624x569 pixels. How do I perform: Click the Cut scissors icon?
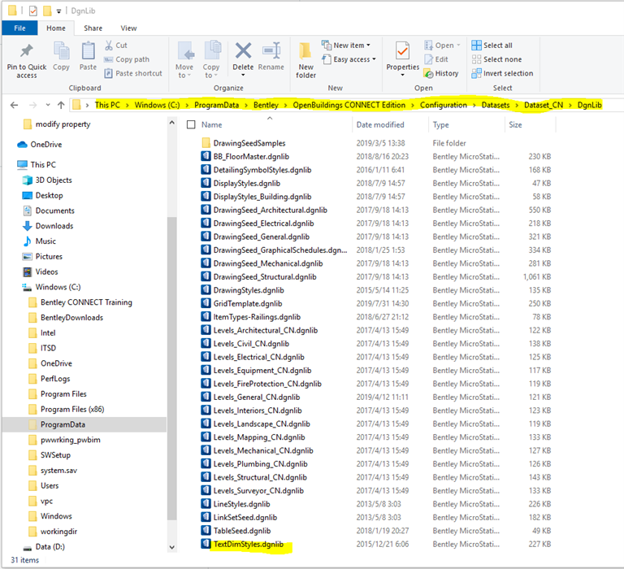pos(109,45)
